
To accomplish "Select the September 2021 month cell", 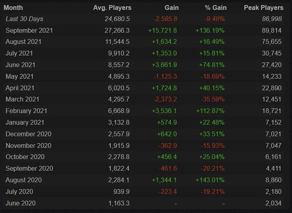I will pyautogui.click(x=29, y=31).
